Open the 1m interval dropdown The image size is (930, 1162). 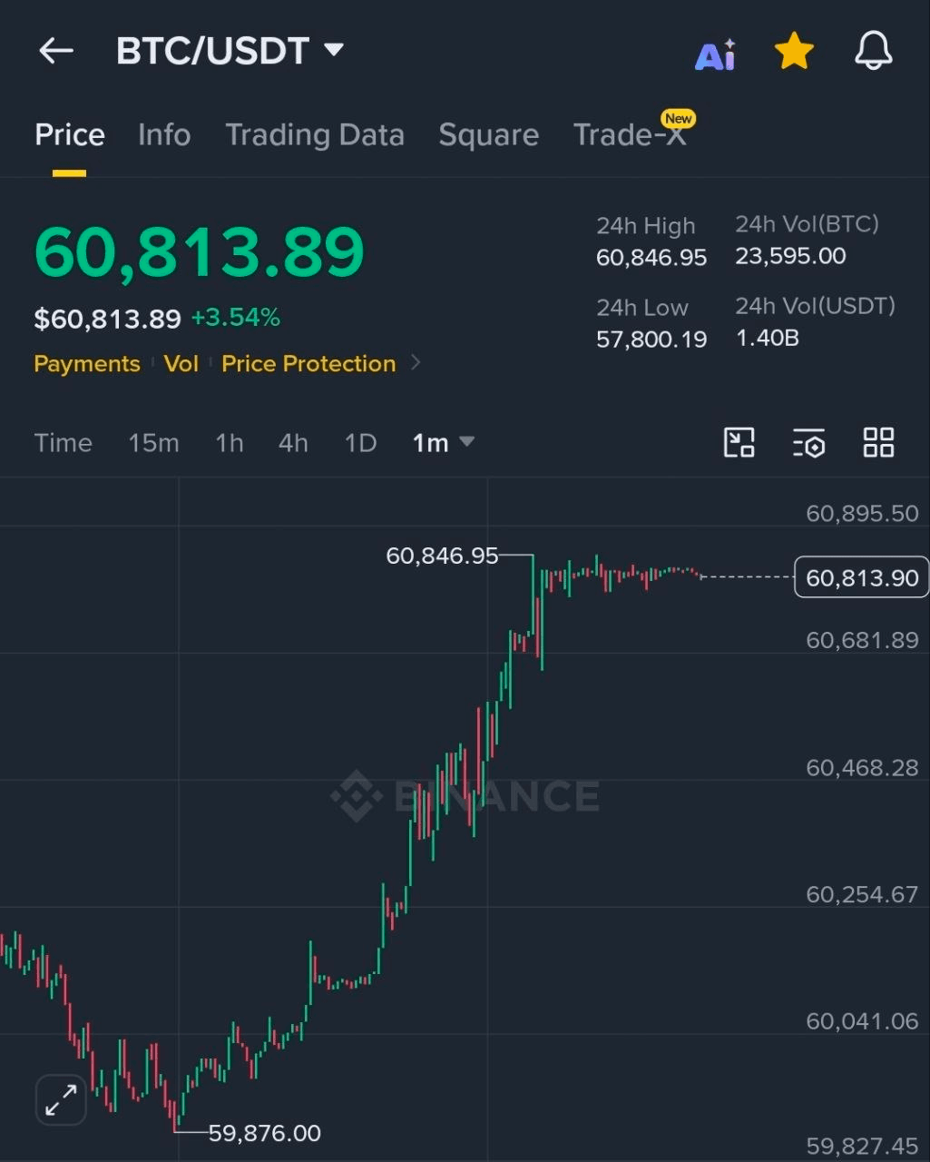tap(443, 443)
